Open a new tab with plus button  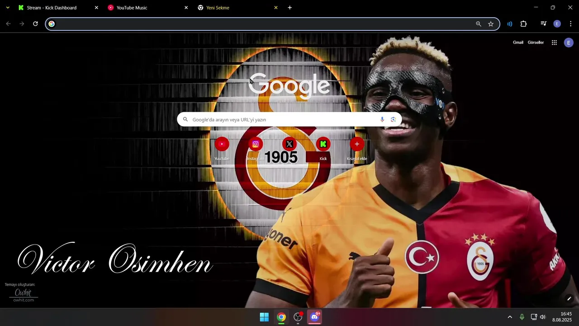(x=290, y=8)
